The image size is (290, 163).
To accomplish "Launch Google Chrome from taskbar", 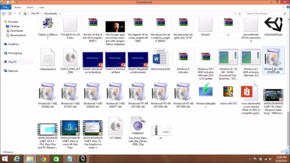I will pyautogui.click(x=43, y=159).
